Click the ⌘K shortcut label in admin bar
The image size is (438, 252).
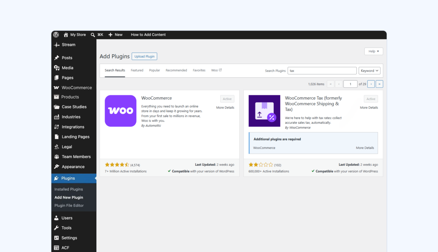pos(100,35)
